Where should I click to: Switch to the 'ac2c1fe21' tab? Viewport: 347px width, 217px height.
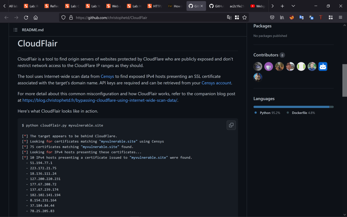pyautogui.click(x=237, y=6)
